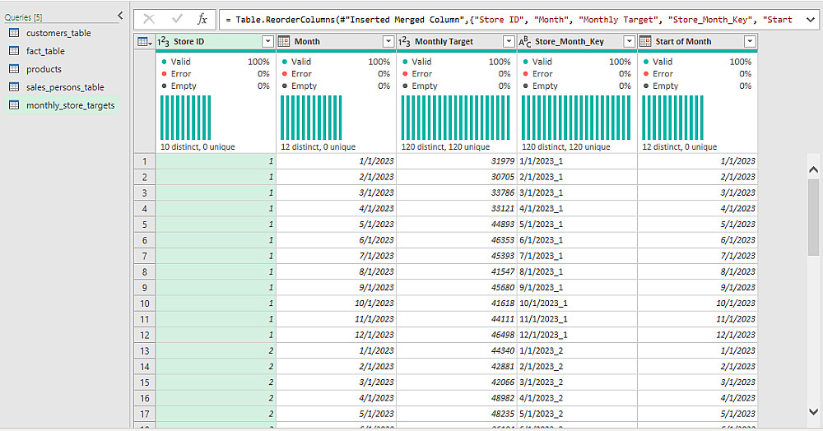
Task: Select row number 12 header
Action: click(145, 335)
